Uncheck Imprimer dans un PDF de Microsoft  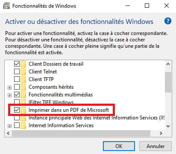coord(17,110)
